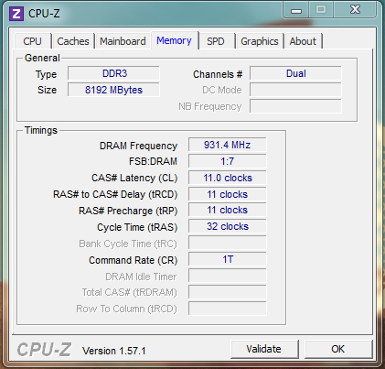This screenshot has width=385, height=369.
Task: Click the DRAM Frequency label
Action: pyautogui.click(x=138, y=146)
